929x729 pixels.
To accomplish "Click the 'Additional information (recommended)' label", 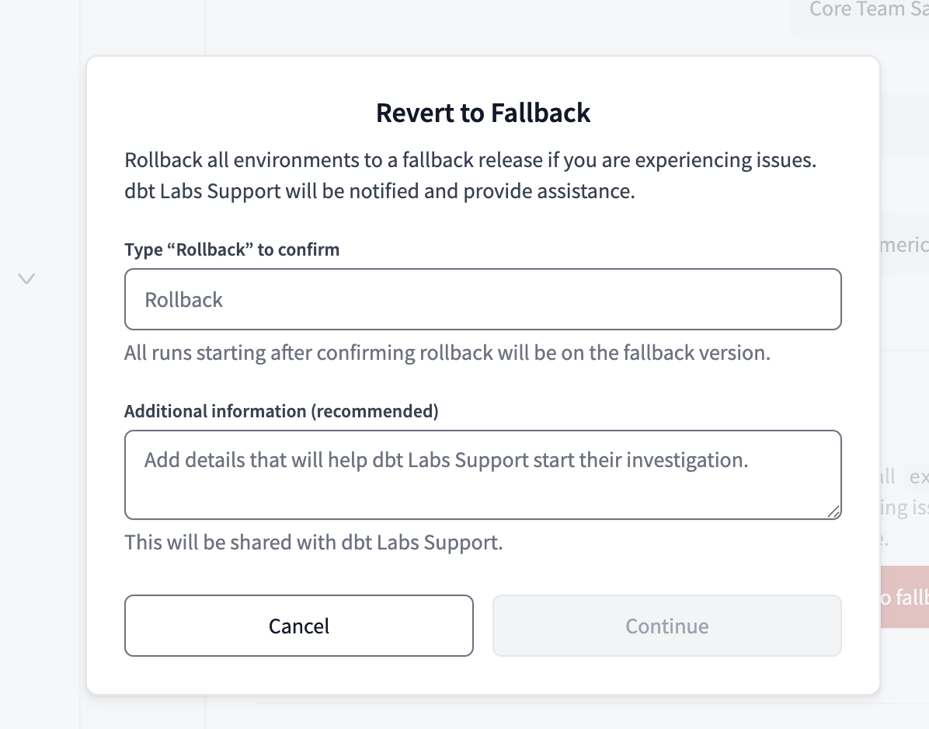I will tap(281, 410).
